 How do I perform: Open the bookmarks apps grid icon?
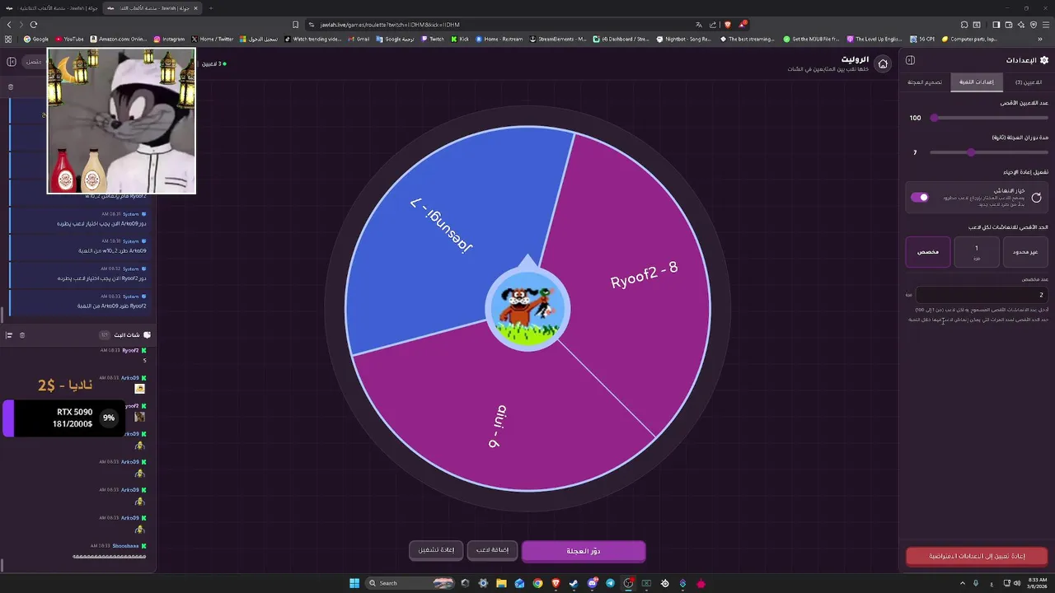pos(8,39)
